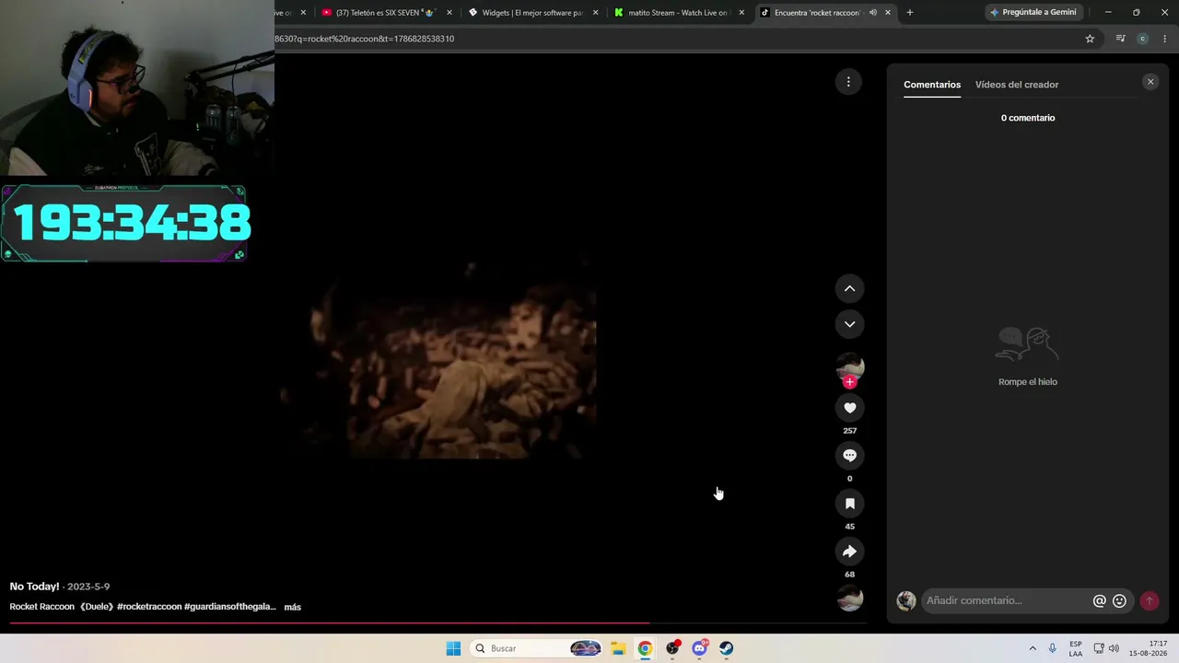
Task: Open comments via speech bubble icon
Action: click(849, 456)
